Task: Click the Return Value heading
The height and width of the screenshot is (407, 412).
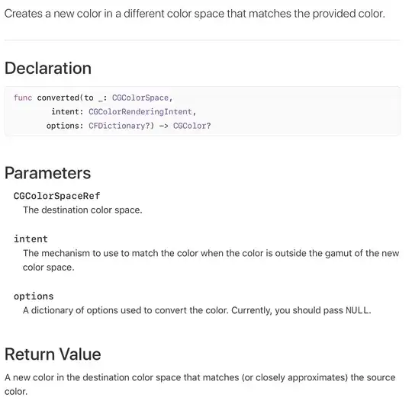Action: point(53,354)
